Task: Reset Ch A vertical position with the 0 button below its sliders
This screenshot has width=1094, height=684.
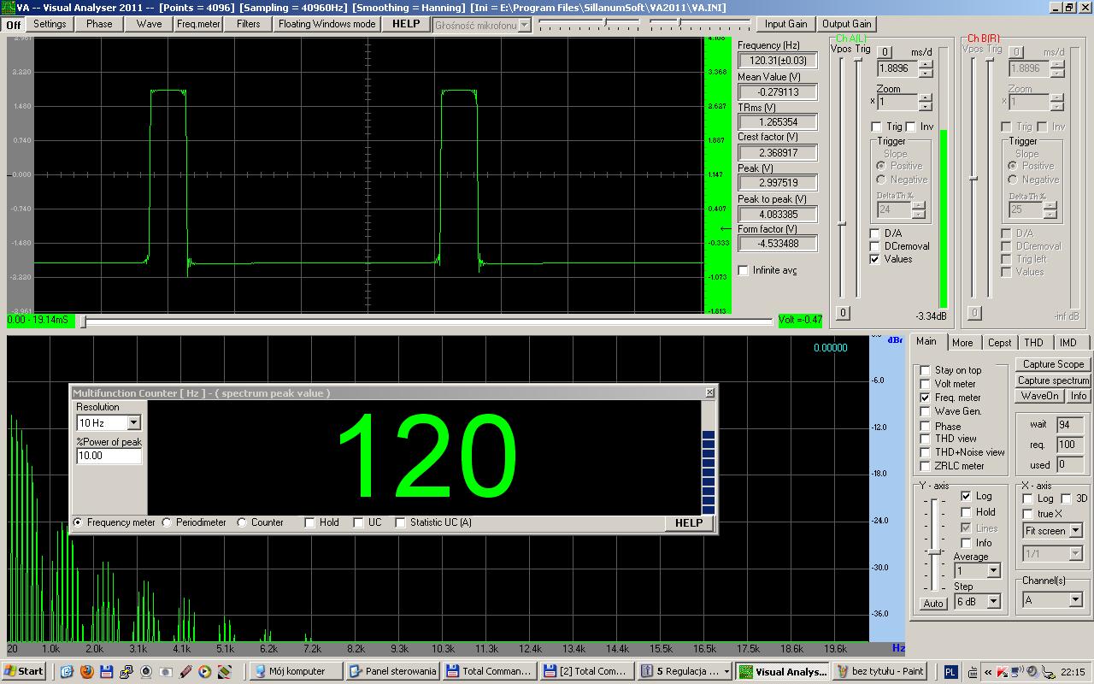Action: click(x=843, y=313)
